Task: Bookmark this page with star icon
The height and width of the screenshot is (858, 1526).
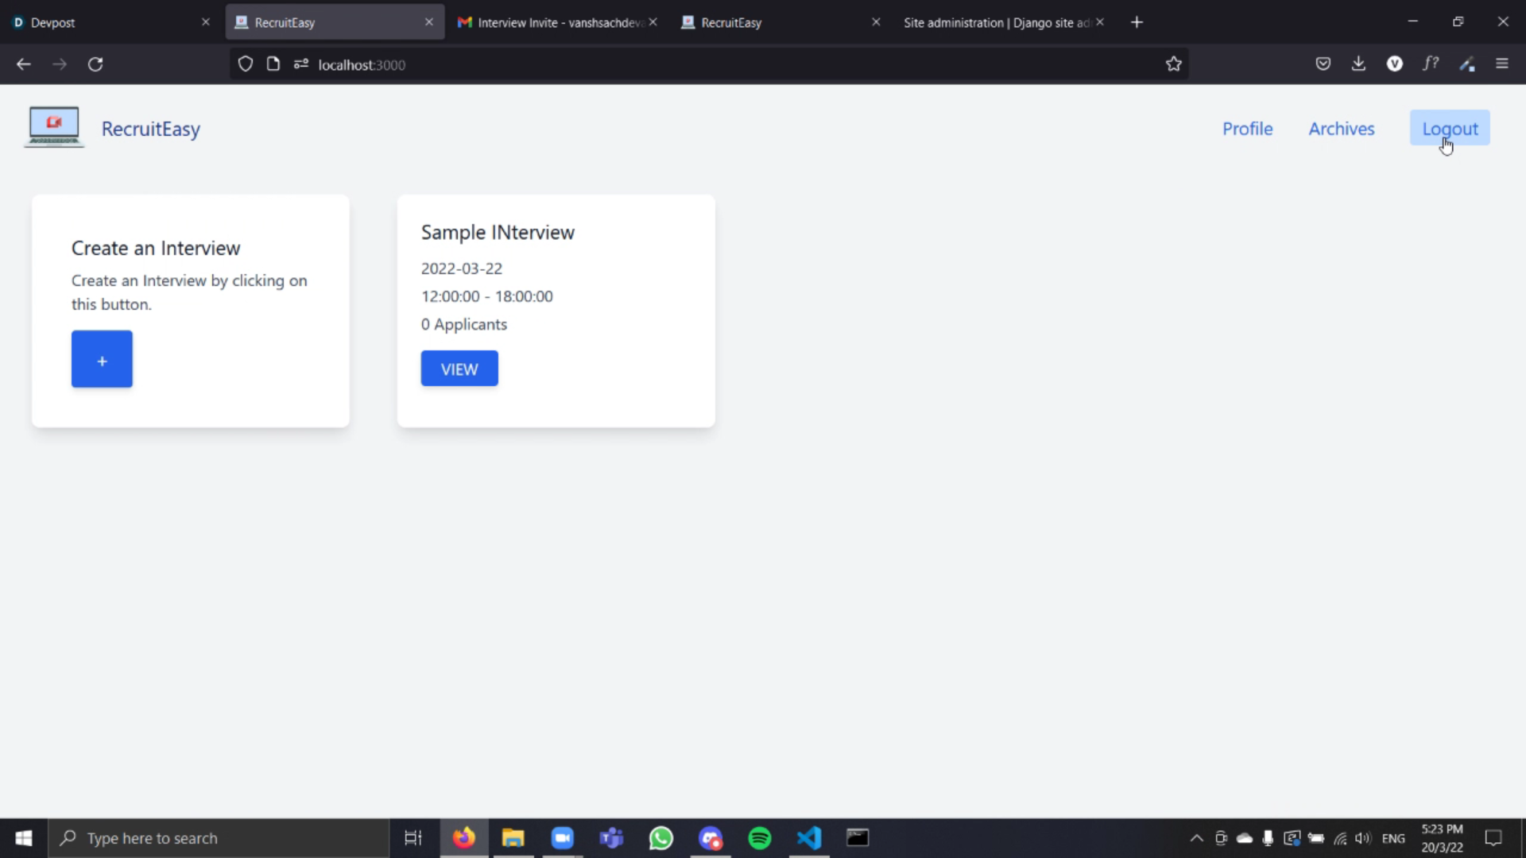Action: pos(1173,64)
